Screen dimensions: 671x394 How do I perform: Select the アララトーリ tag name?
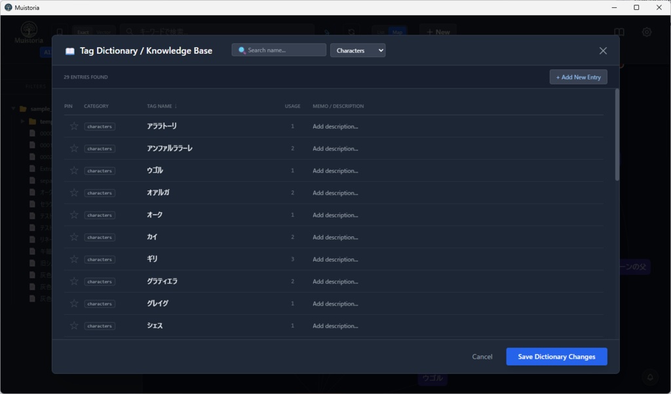click(162, 126)
